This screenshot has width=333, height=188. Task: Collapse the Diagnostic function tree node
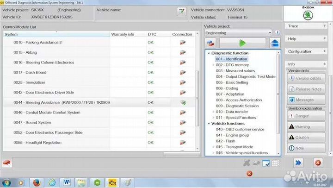click(209, 53)
